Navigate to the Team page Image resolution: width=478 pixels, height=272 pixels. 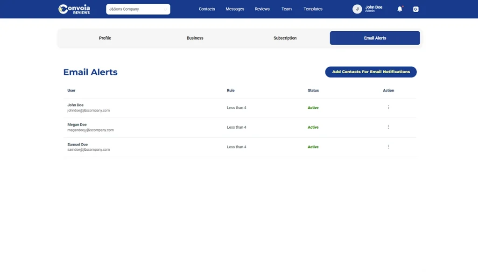[287, 9]
